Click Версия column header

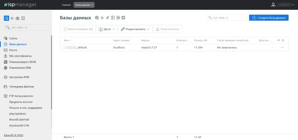(145, 41)
